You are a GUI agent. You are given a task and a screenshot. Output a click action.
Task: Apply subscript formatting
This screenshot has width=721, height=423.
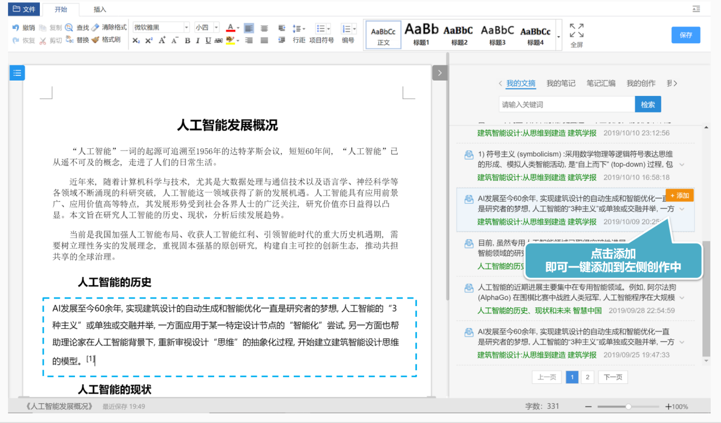tap(136, 40)
